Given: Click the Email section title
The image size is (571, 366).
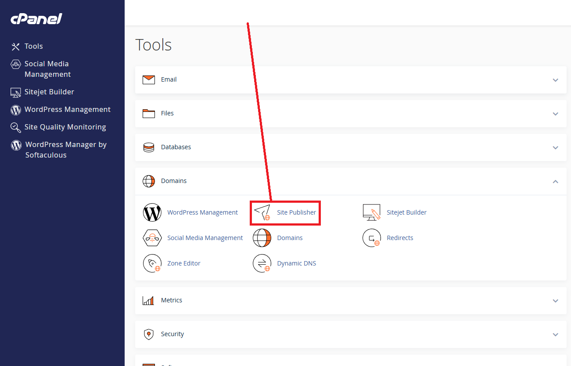Looking at the screenshot, I should tap(169, 79).
